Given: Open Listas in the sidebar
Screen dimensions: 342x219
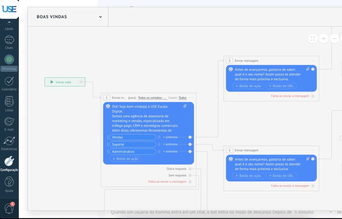Looking at the screenshot, I should click(9, 104).
